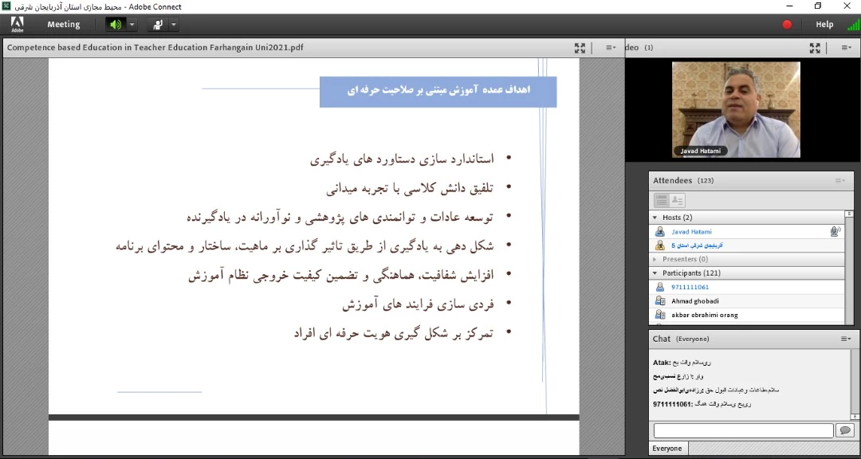Click the chat message input field
This screenshot has width=861, height=459.
743,430
